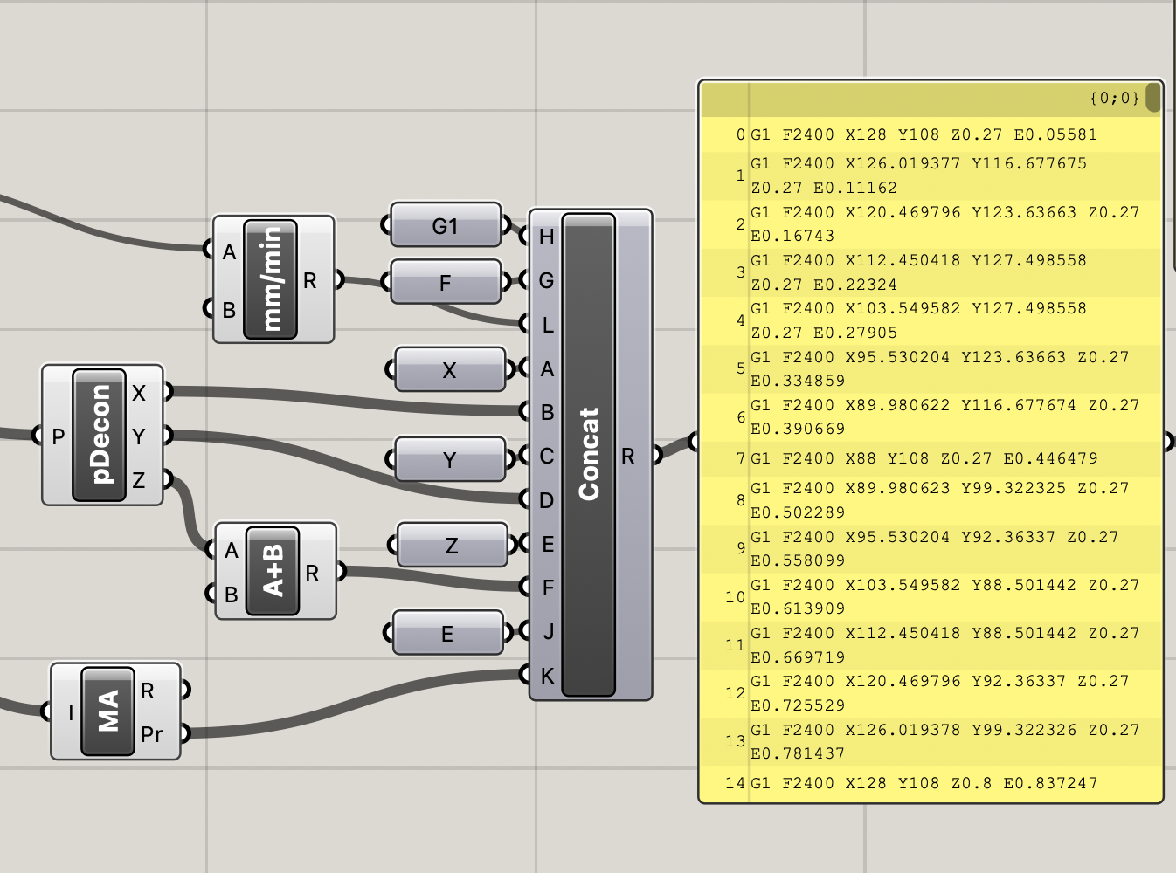Select row 11 ending in E0.669719
Screen dimensions: 1176x873
point(930,645)
